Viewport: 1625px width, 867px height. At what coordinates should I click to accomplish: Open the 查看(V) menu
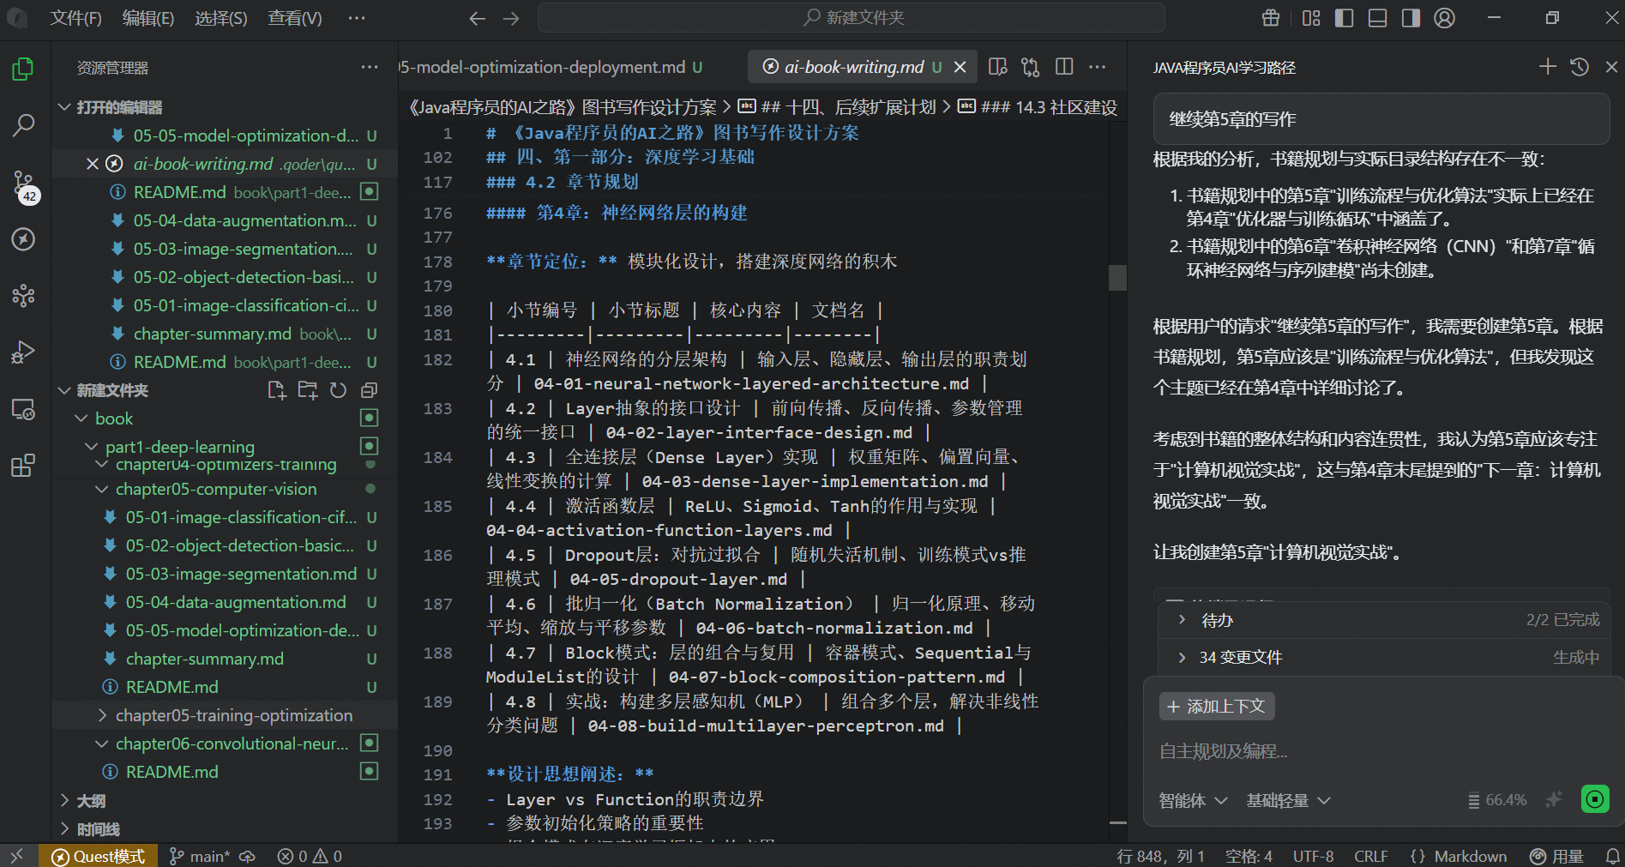pos(293,18)
